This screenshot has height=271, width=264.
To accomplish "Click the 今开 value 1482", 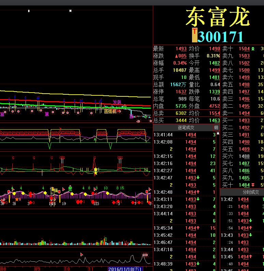I will coord(215,63).
